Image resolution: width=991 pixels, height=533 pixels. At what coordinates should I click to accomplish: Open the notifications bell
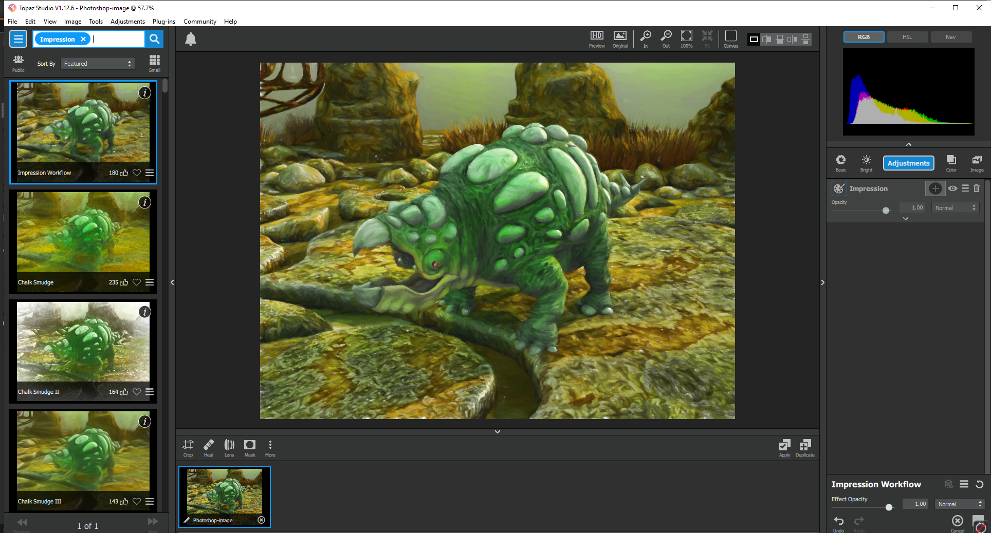(191, 39)
